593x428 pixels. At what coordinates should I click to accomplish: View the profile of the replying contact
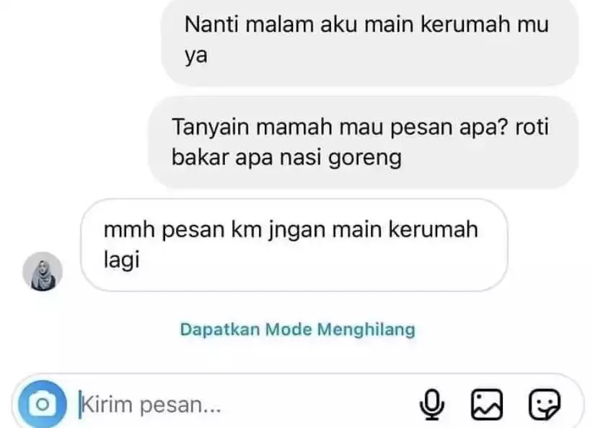tap(43, 271)
